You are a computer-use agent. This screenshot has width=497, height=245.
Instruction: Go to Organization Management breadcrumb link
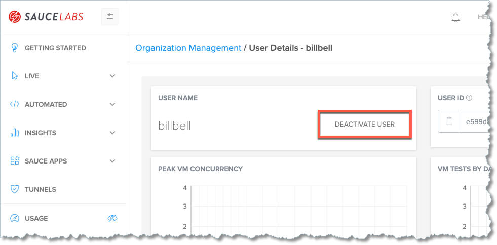pos(188,48)
